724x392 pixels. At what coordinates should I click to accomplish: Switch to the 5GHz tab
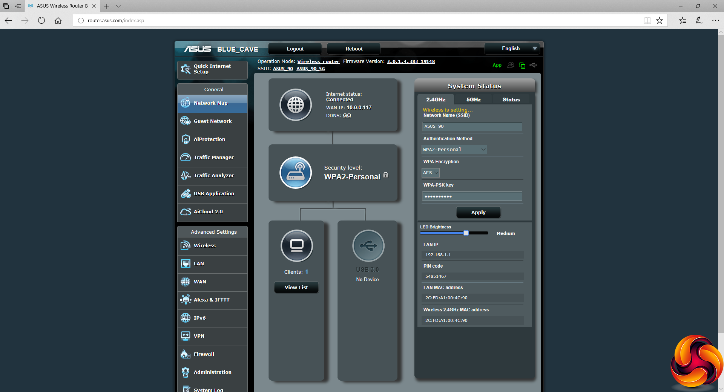click(473, 100)
